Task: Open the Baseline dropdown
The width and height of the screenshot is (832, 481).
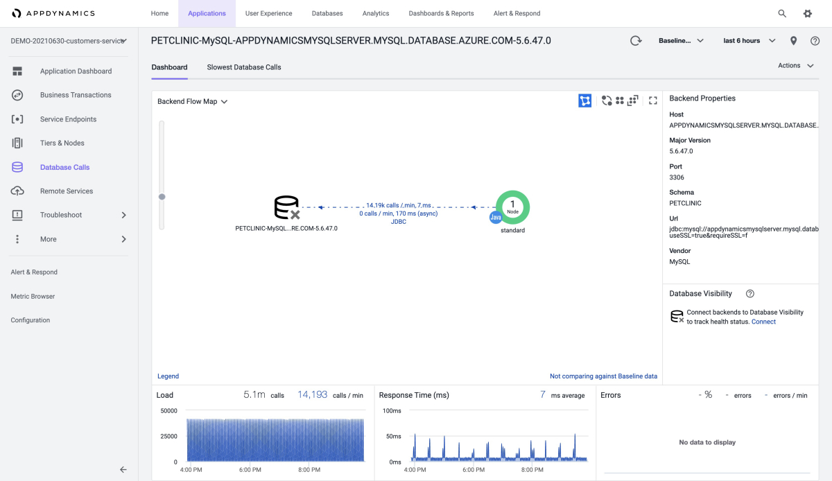Action: [x=681, y=41]
